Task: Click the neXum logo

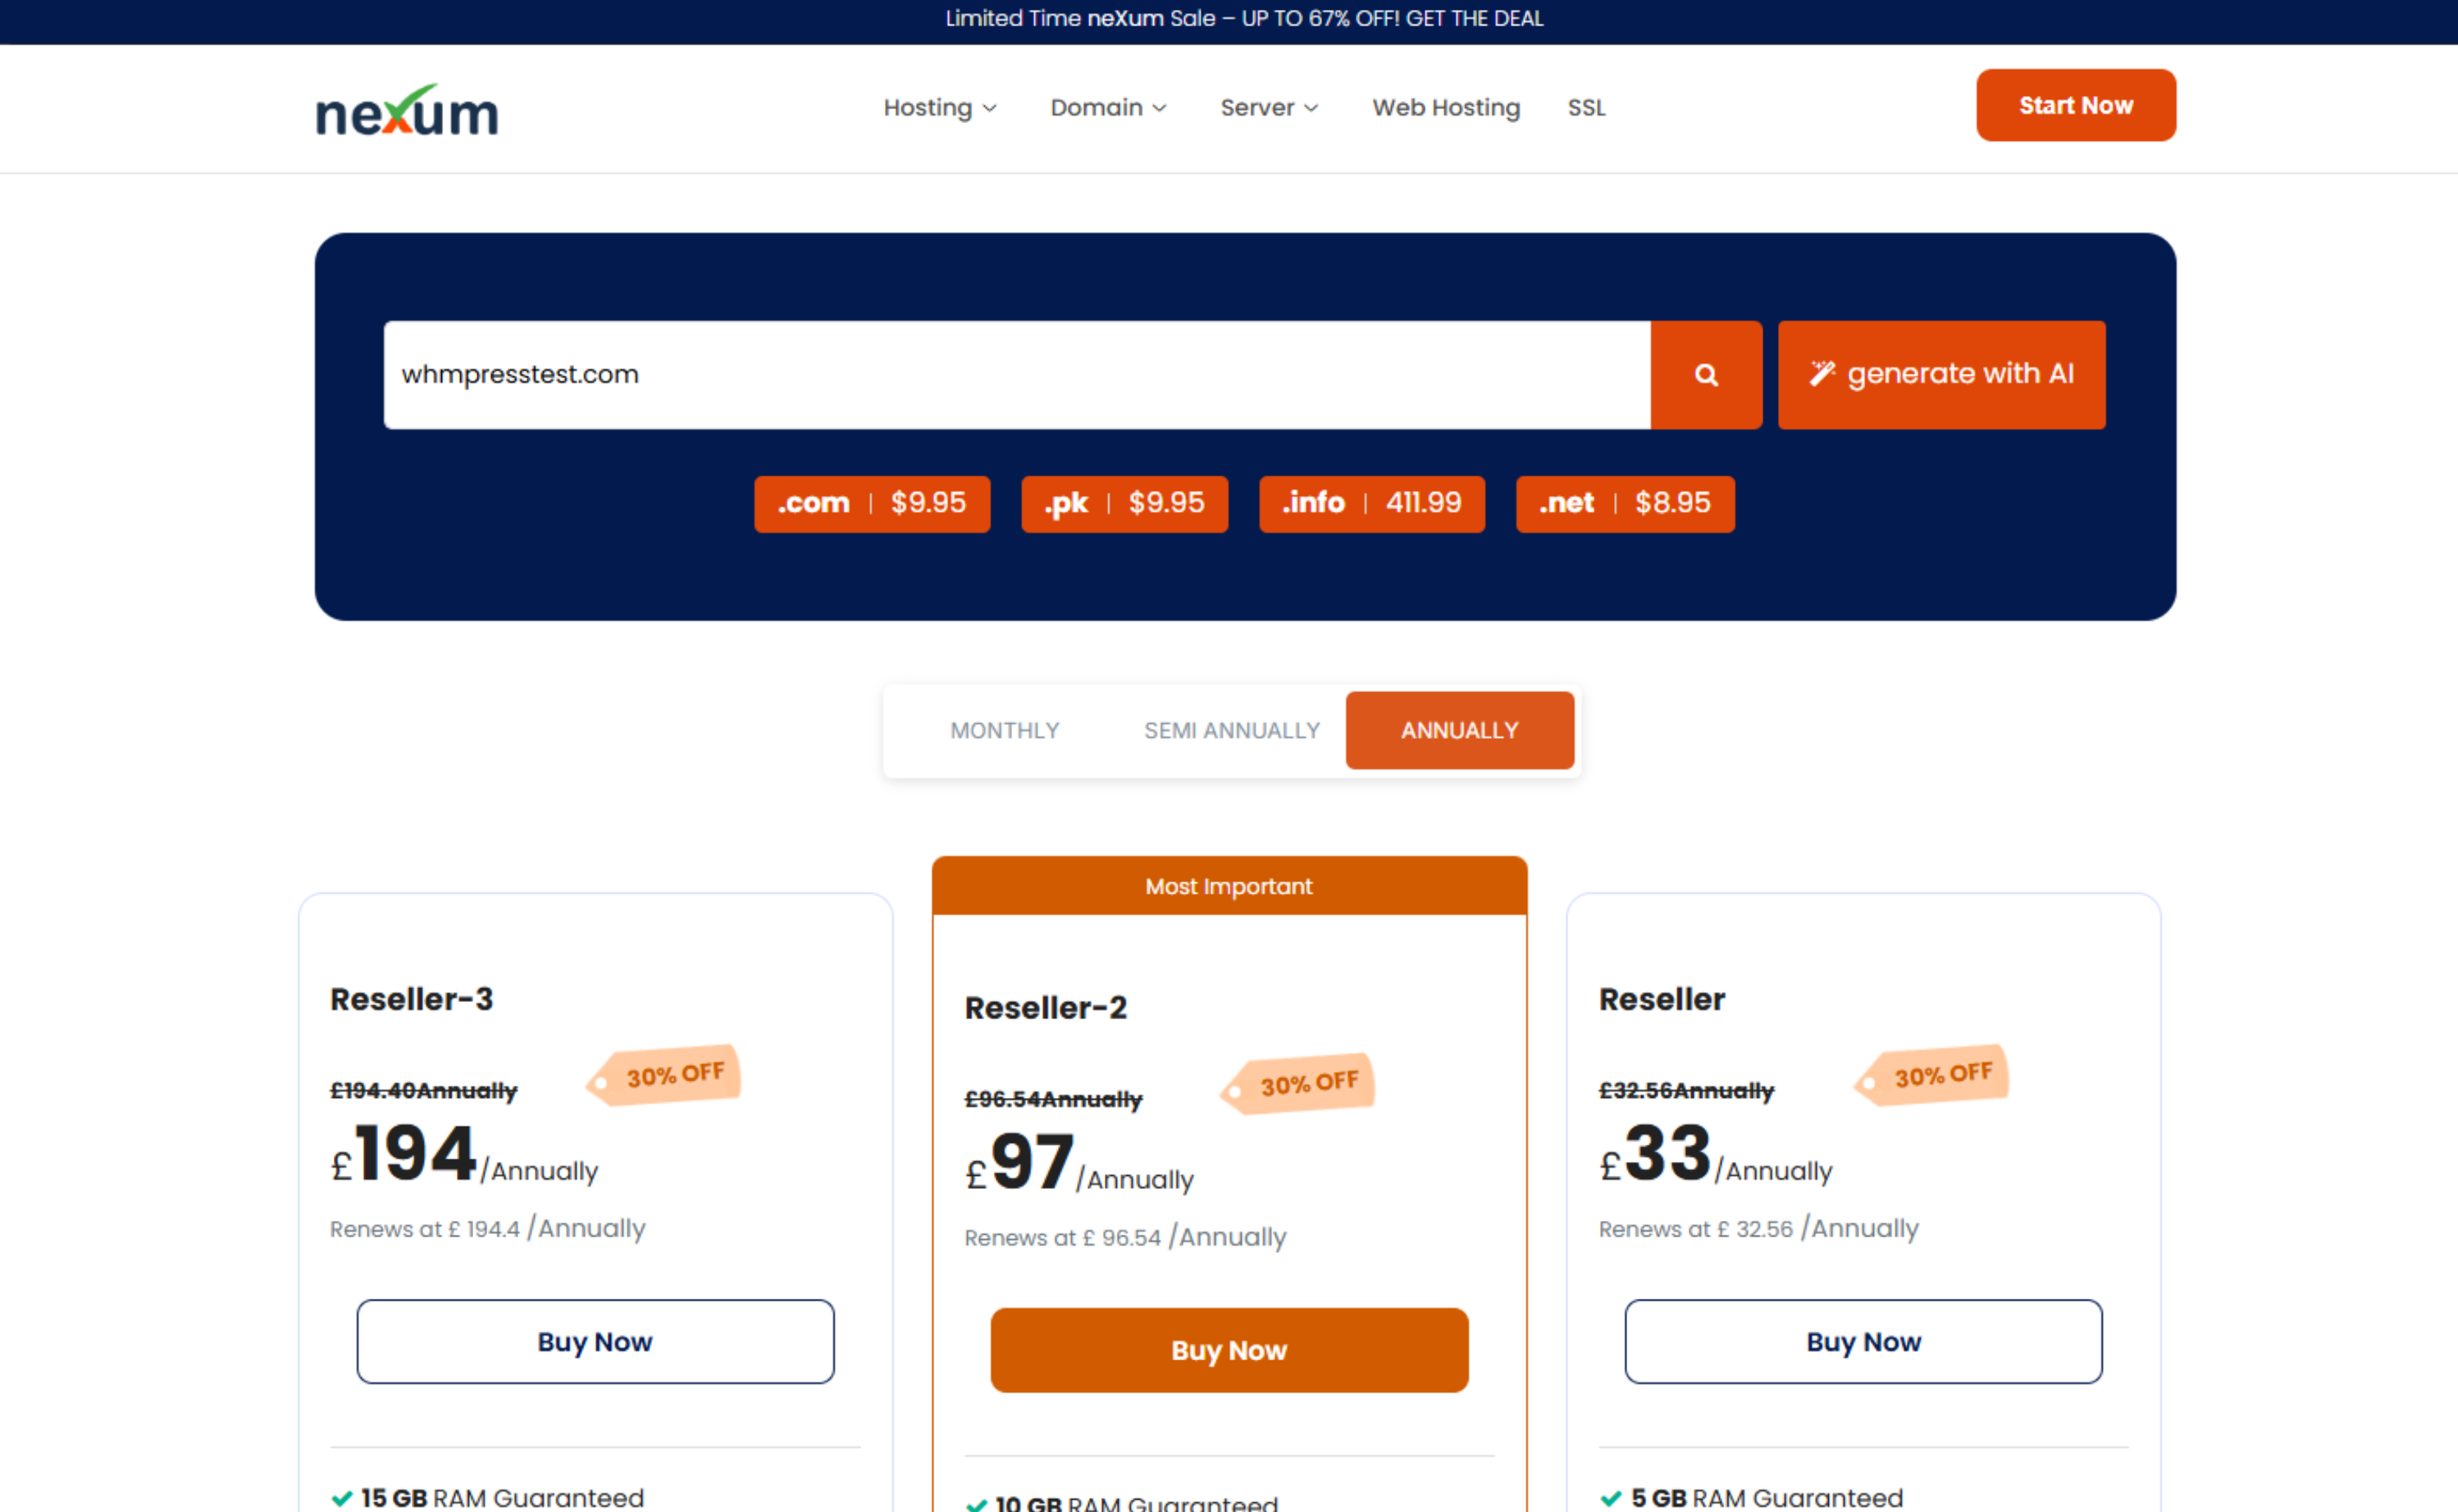Action: 406,110
